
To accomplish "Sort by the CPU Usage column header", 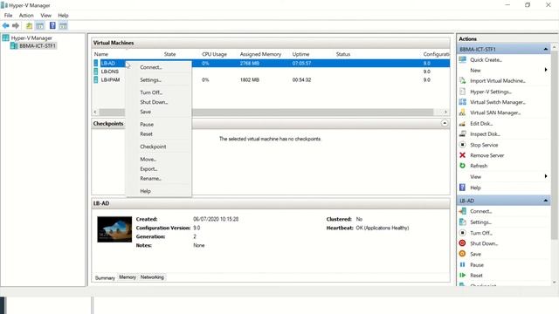I will coord(214,54).
